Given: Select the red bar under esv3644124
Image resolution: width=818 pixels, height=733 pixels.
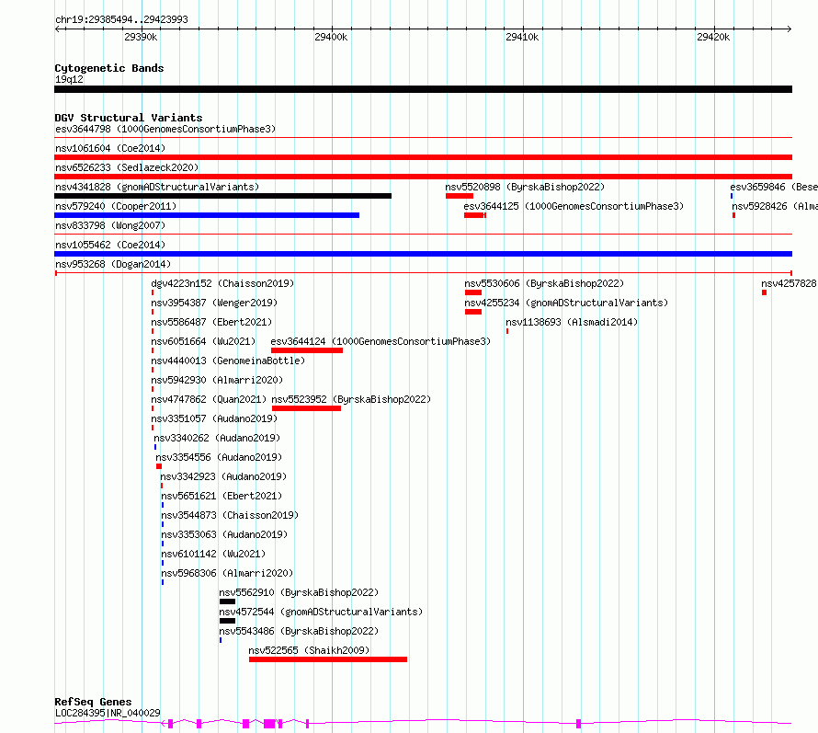Looking at the screenshot, I should click(x=307, y=350).
